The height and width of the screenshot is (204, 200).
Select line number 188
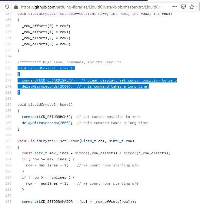(8, 141)
